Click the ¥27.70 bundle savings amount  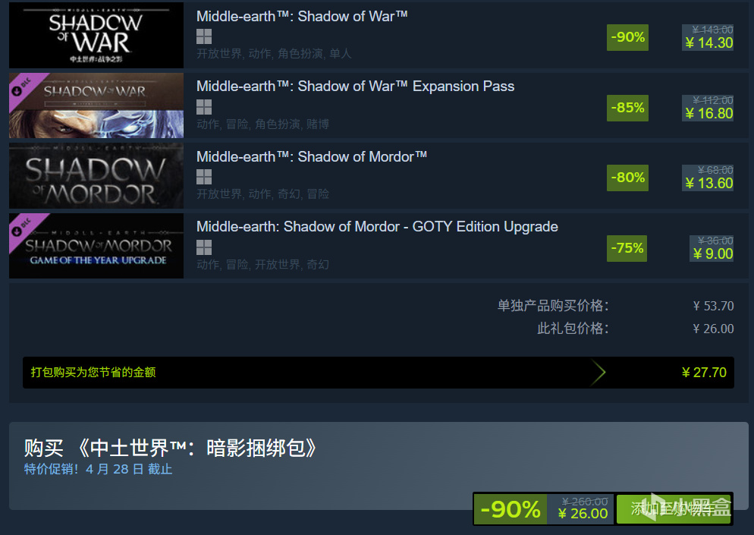click(x=704, y=373)
